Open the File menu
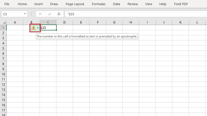Screen dimensions: 207x116 [x=7, y=4]
